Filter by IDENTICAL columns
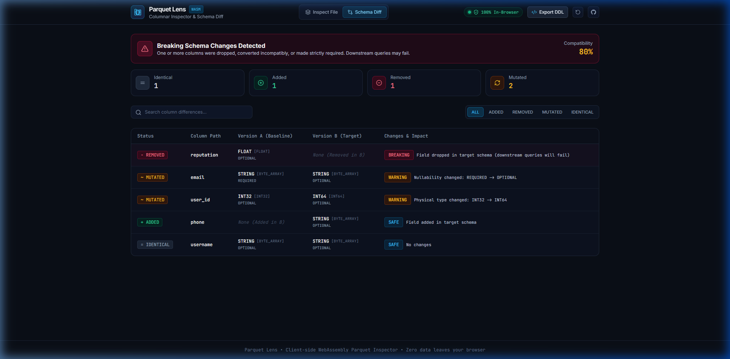The height and width of the screenshot is (359, 730). pyautogui.click(x=582, y=112)
